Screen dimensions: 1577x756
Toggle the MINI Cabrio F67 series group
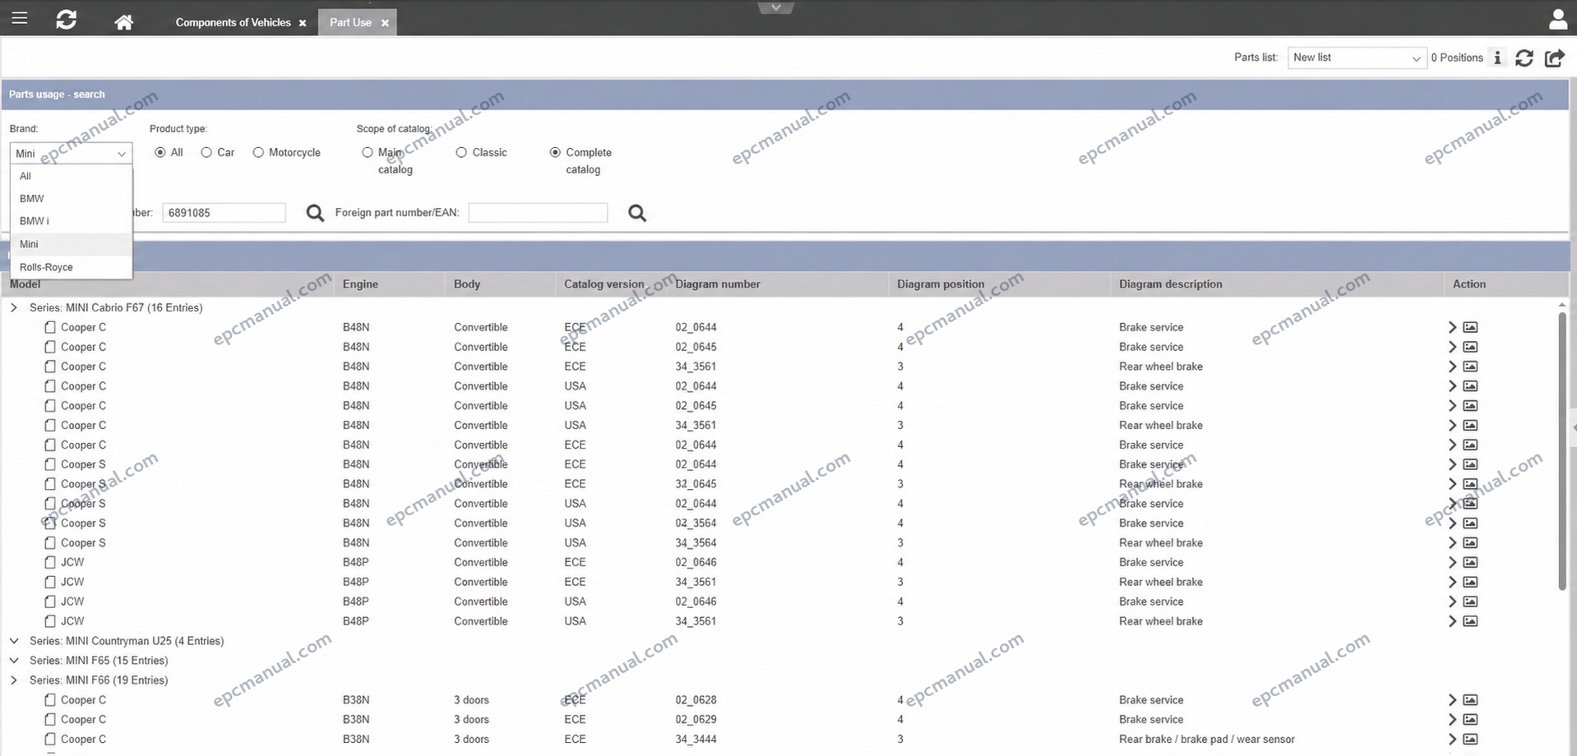tap(14, 308)
